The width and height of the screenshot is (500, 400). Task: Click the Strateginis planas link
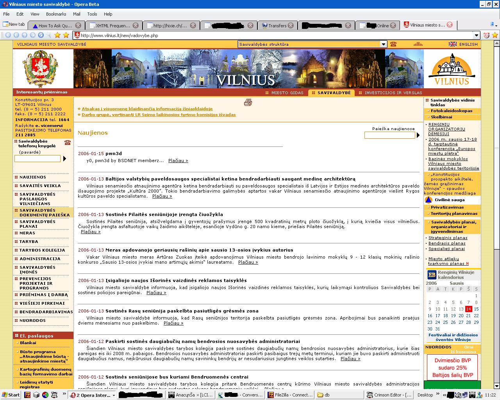[448, 237]
